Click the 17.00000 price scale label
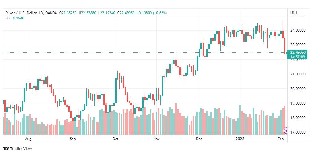The width and height of the screenshot is (312, 154). (x=298, y=132)
